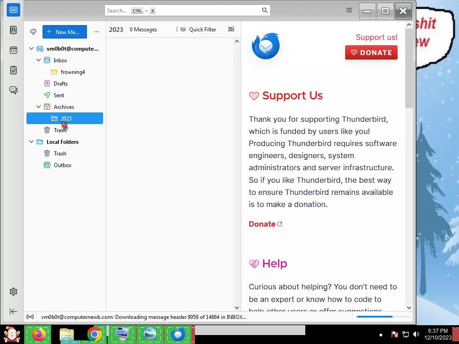Image resolution: width=459 pixels, height=344 pixels.
Task: Click the search magnifier icon
Action: pos(264,11)
